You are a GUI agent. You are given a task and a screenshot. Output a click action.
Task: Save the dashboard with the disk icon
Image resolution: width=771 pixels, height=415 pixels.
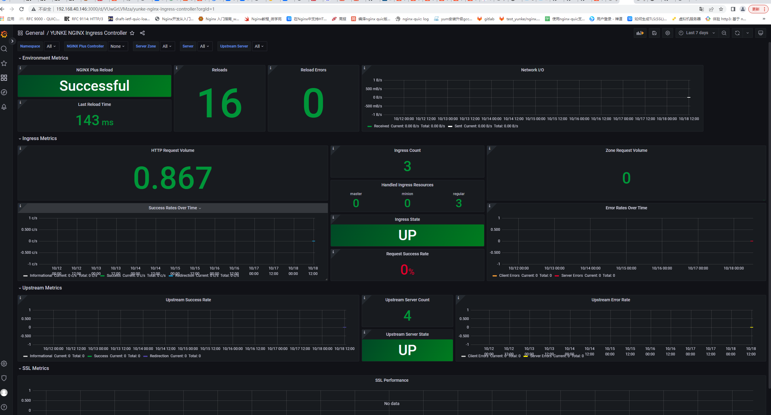654,33
